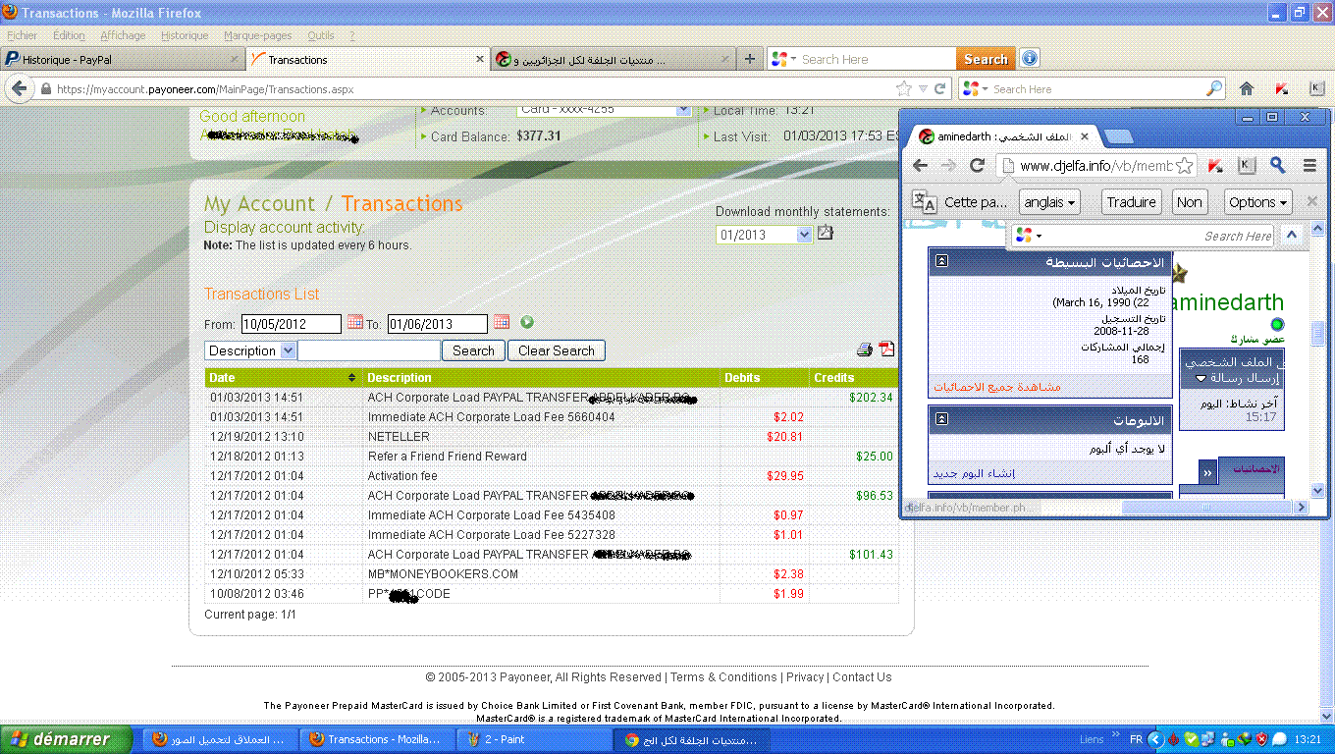Viewport: 1335px width, 754px height.
Task: Go back in the Firefox window
Action: 18,88
